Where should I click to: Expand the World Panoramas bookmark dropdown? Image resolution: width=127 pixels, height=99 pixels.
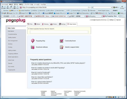pyautogui.click(x=89, y=13)
